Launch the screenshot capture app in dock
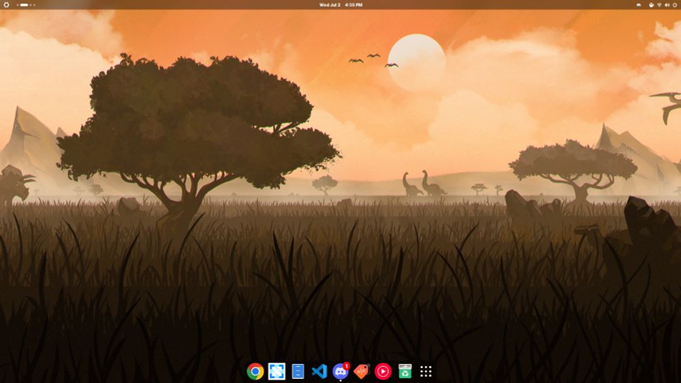The width and height of the screenshot is (681, 383). pos(276,371)
